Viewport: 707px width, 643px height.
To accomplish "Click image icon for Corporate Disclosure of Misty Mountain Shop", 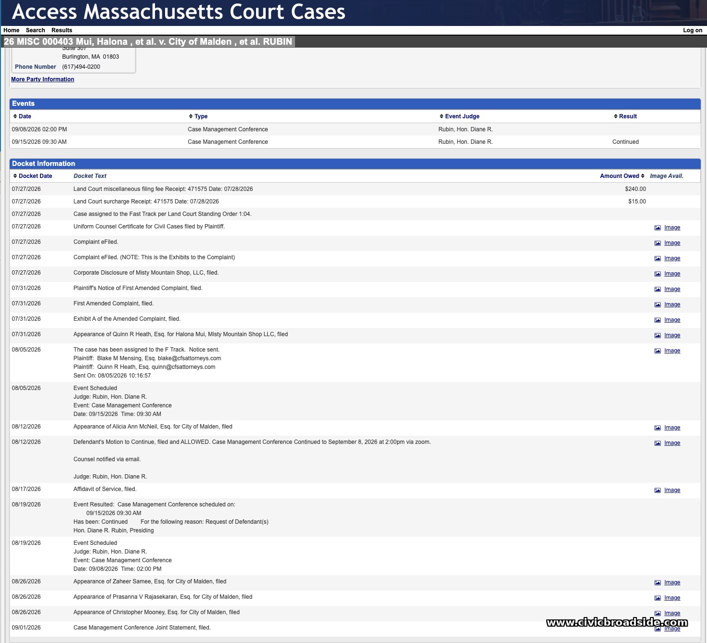I will point(657,274).
